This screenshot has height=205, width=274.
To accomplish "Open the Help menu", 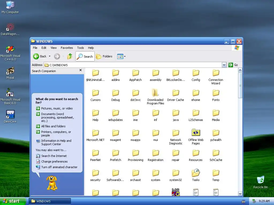I will 91,48.
